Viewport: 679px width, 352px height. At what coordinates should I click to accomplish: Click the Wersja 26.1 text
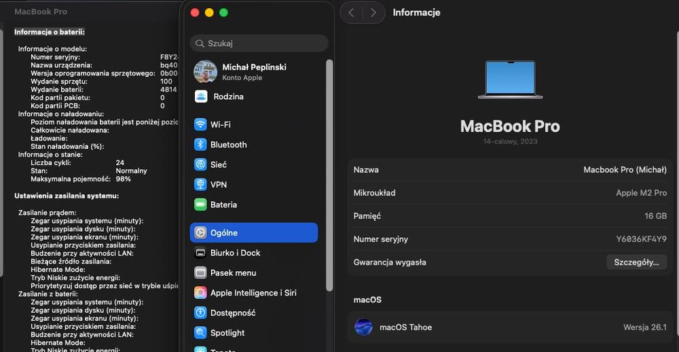pyautogui.click(x=645, y=328)
